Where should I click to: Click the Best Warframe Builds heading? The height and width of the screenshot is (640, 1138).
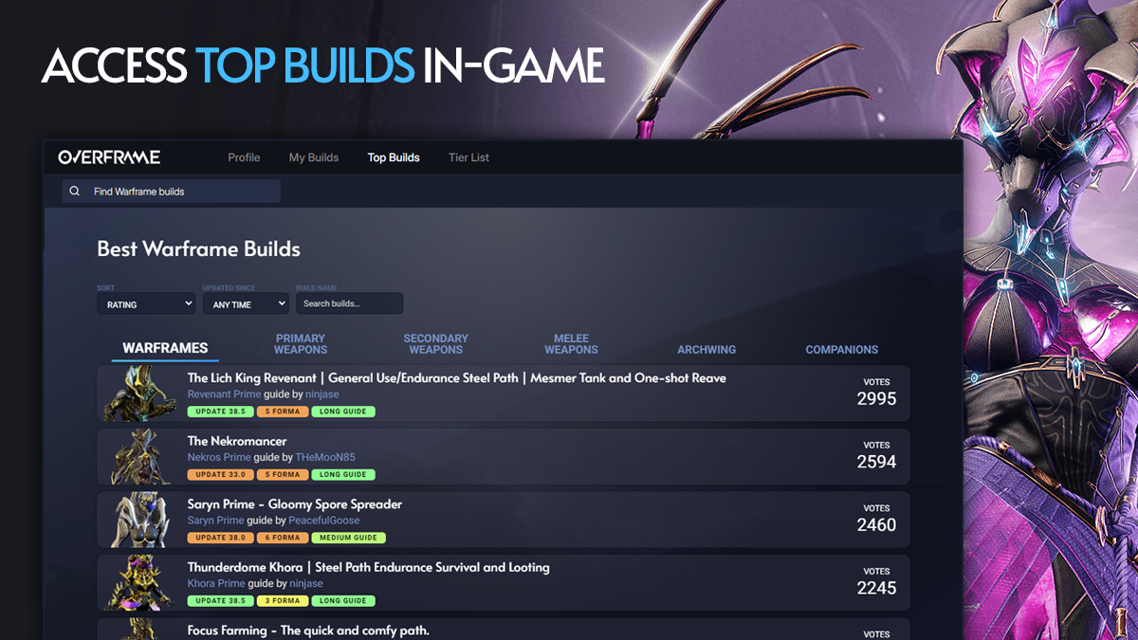click(198, 249)
